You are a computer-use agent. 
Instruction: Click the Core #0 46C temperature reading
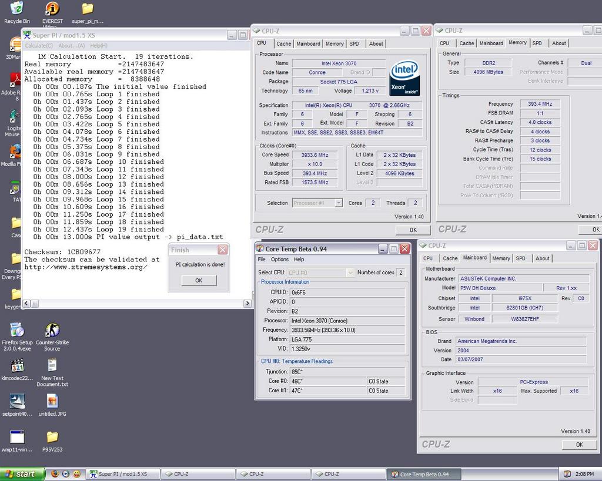click(x=328, y=381)
